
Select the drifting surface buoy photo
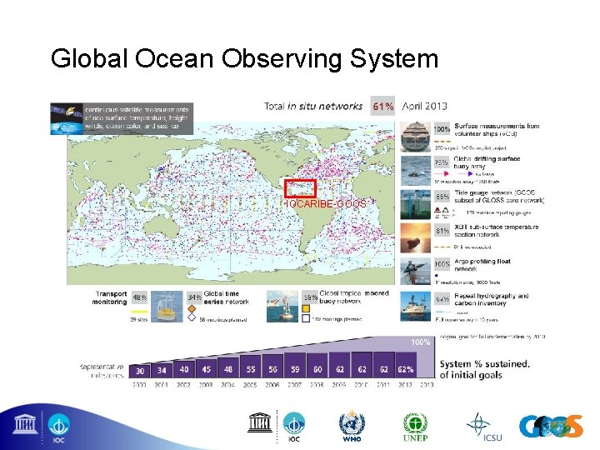coord(416,171)
